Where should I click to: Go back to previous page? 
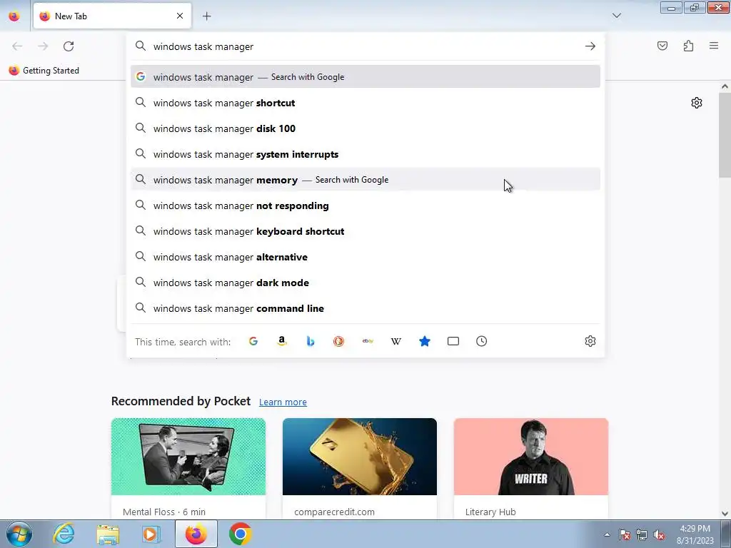(17, 46)
